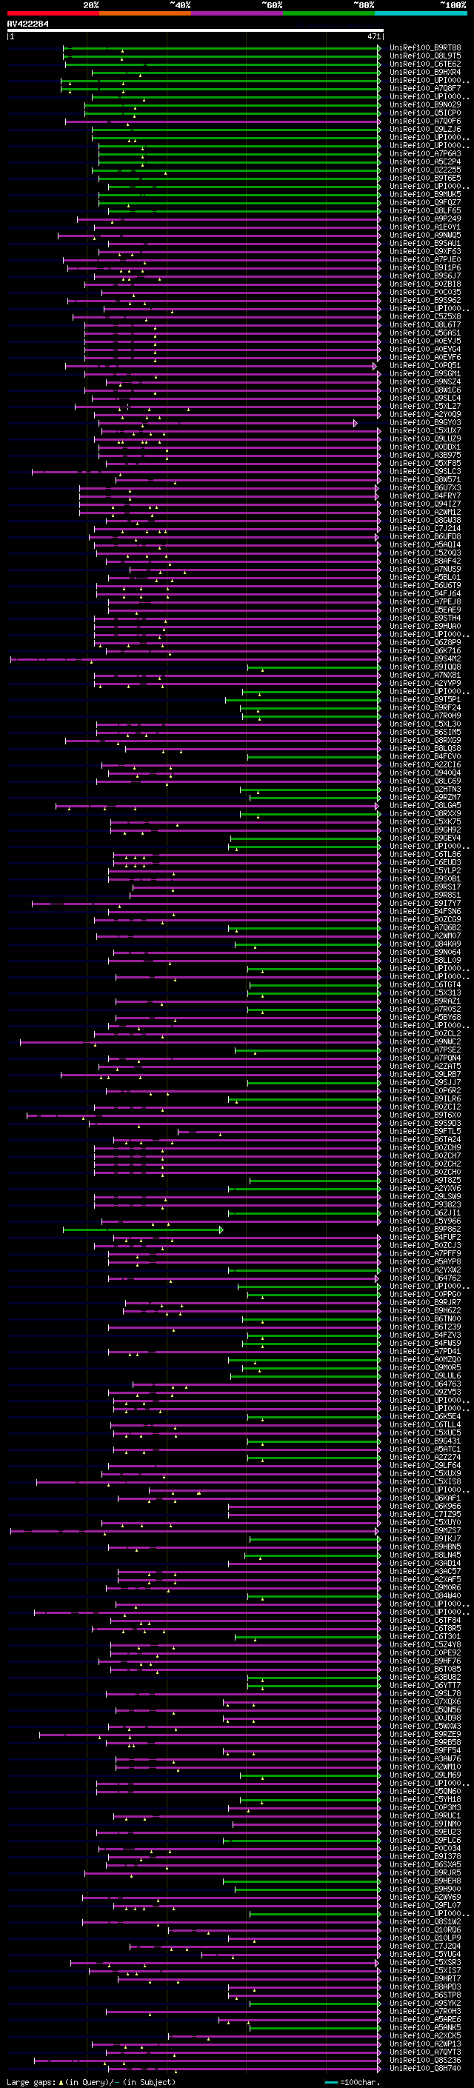
Task: Select the UniRef100_A7P6A3 label
Action: click(424, 154)
